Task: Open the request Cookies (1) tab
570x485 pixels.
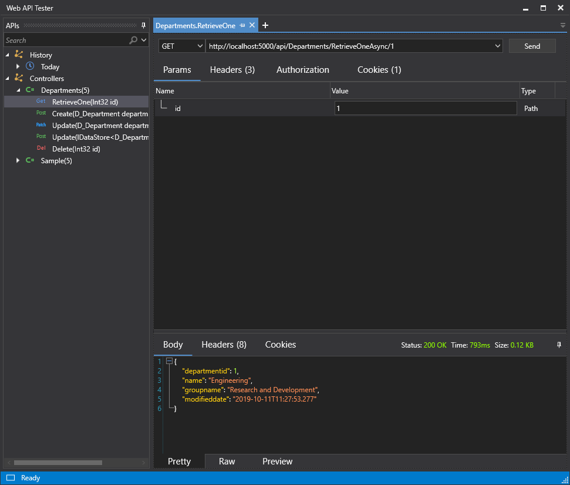Action: click(379, 70)
